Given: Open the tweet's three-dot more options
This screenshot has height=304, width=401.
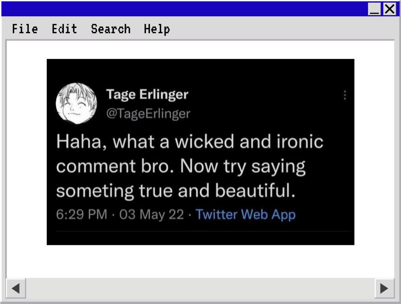Looking at the screenshot, I should [x=345, y=95].
